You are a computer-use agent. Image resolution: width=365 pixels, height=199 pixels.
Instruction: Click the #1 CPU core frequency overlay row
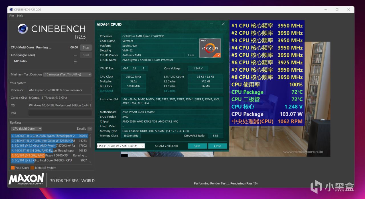(x=267, y=26)
